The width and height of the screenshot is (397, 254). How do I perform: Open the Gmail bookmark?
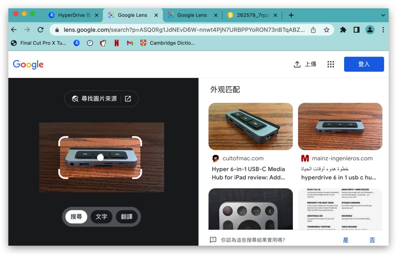(130, 43)
